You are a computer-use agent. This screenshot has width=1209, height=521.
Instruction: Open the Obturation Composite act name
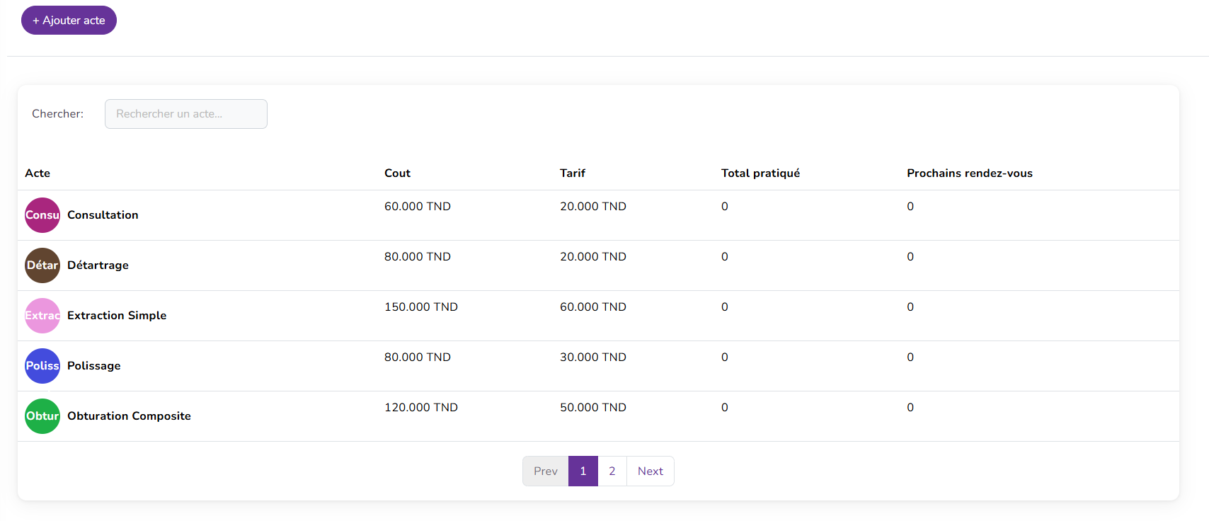point(129,416)
